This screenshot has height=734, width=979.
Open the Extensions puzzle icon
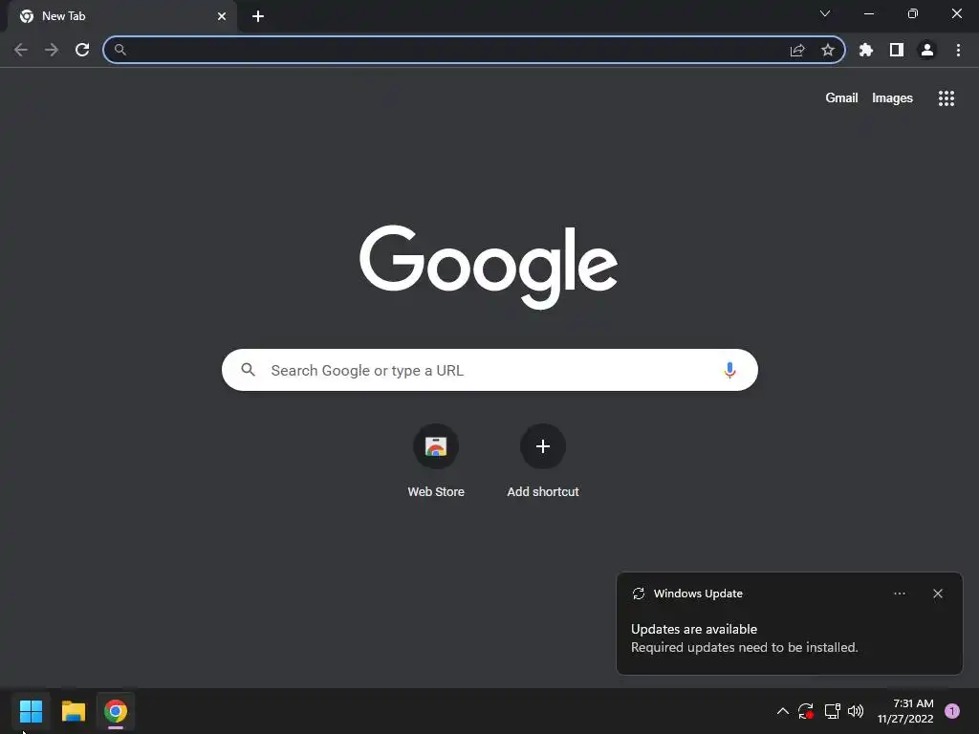click(x=866, y=50)
